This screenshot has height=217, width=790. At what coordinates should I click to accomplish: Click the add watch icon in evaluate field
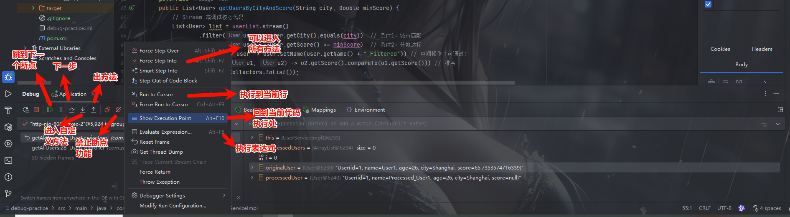pyautogui.click(x=765, y=124)
